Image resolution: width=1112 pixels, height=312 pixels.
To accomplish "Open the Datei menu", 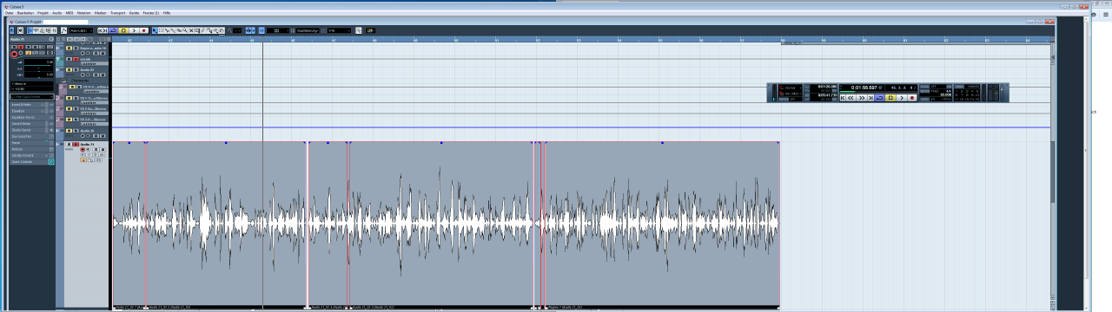I will click(x=9, y=14).
